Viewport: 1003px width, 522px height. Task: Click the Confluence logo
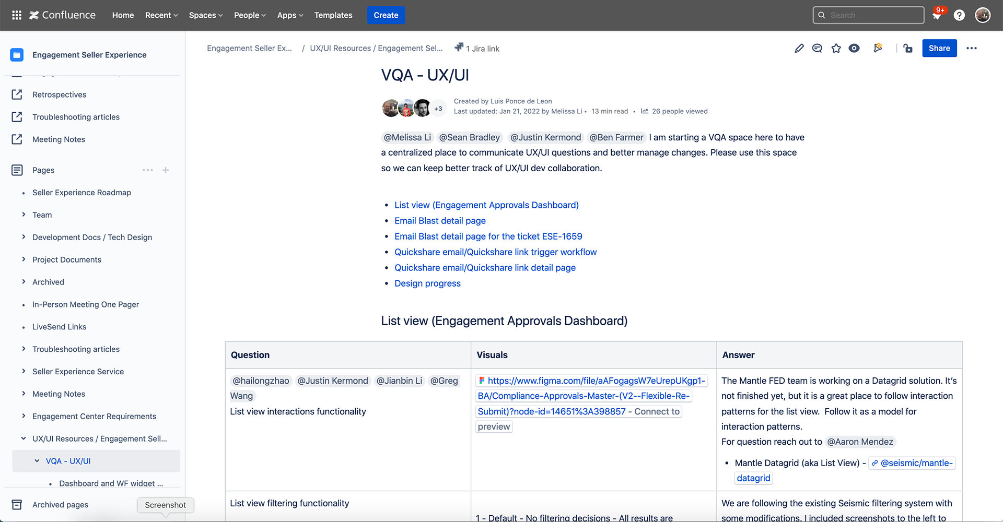(63, 15)
